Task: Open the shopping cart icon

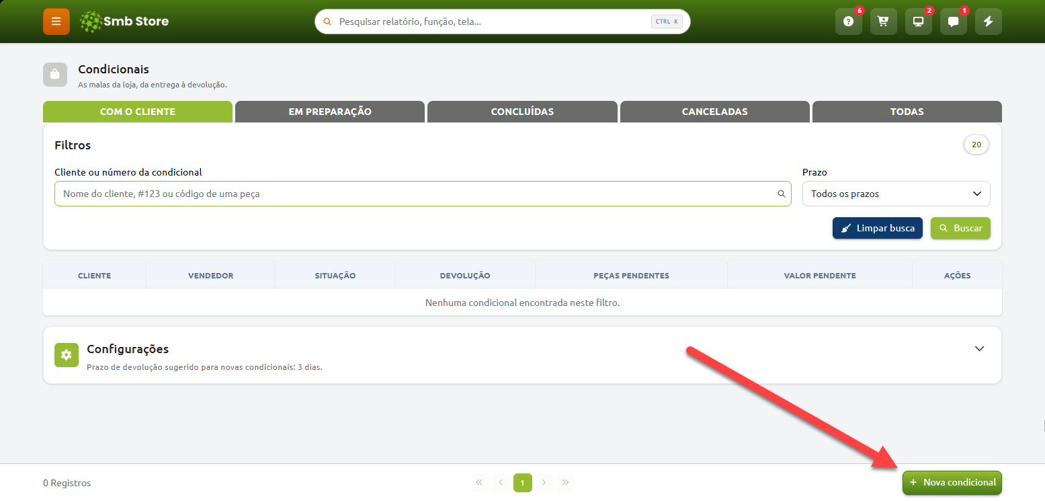Action: coord(884,22)
